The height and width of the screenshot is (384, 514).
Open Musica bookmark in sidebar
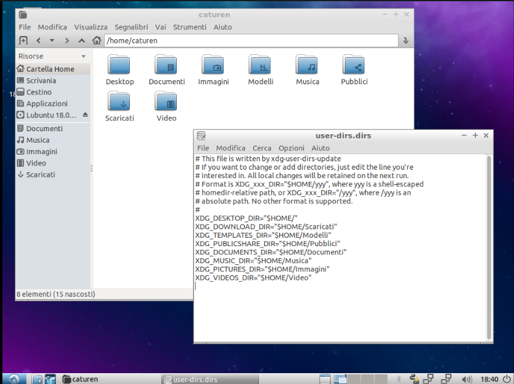pyautogui.click(x=52, y=140)
